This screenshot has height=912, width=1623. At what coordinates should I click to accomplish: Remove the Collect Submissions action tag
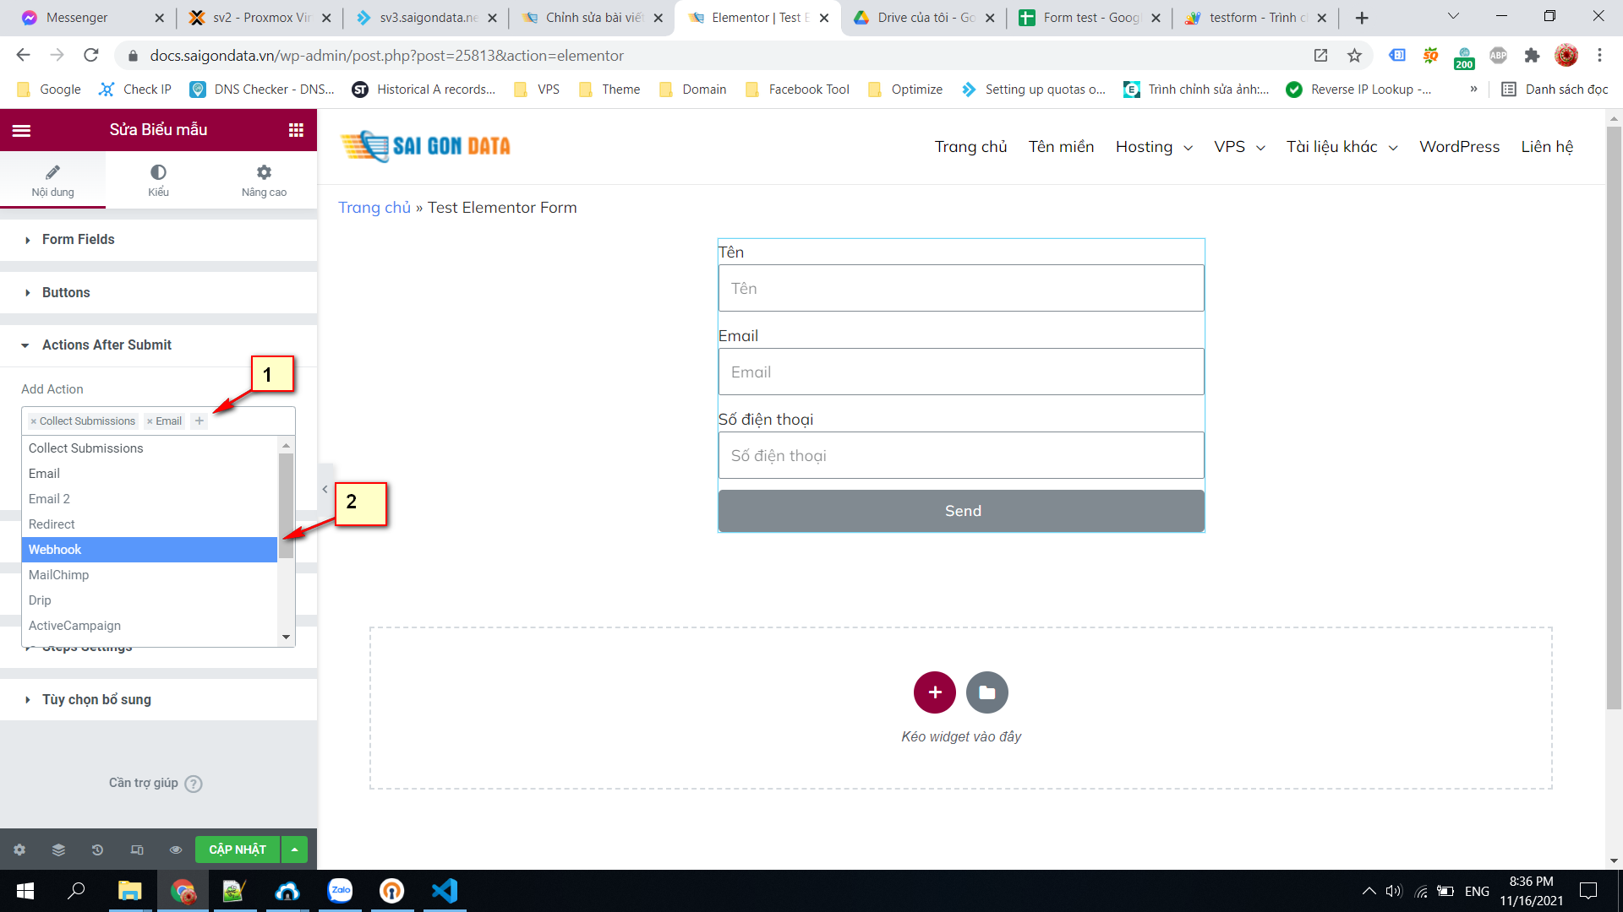pos(34,421)
